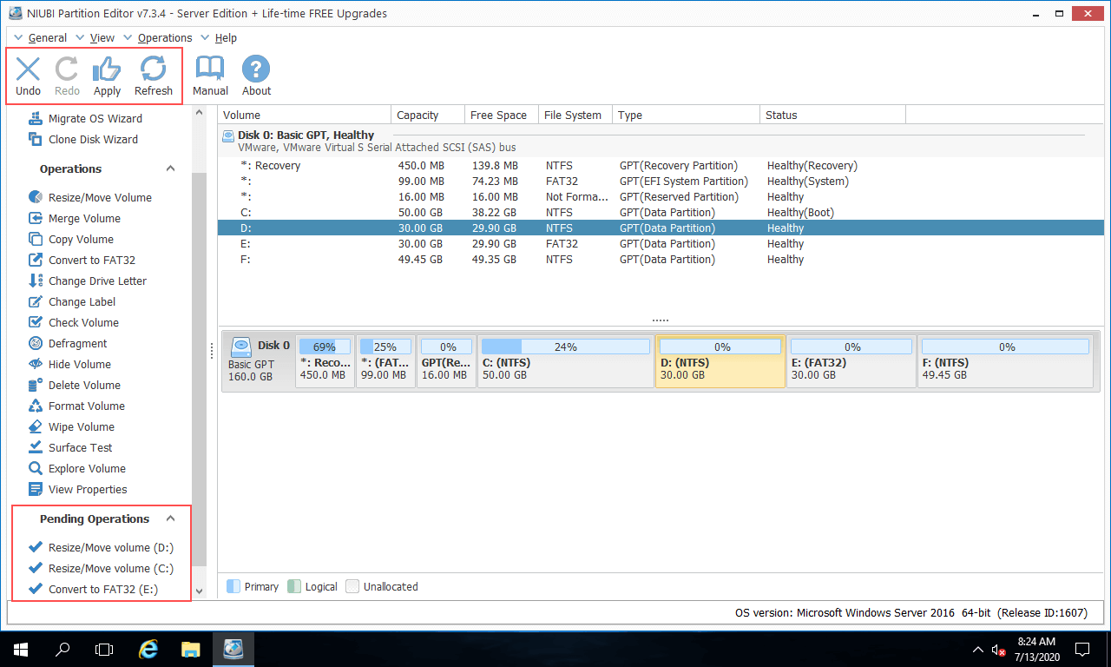
Task: Toggle pending Resize/Move volume (D:) checkmark
Action: pyautogui.click(x=36, y=547)
